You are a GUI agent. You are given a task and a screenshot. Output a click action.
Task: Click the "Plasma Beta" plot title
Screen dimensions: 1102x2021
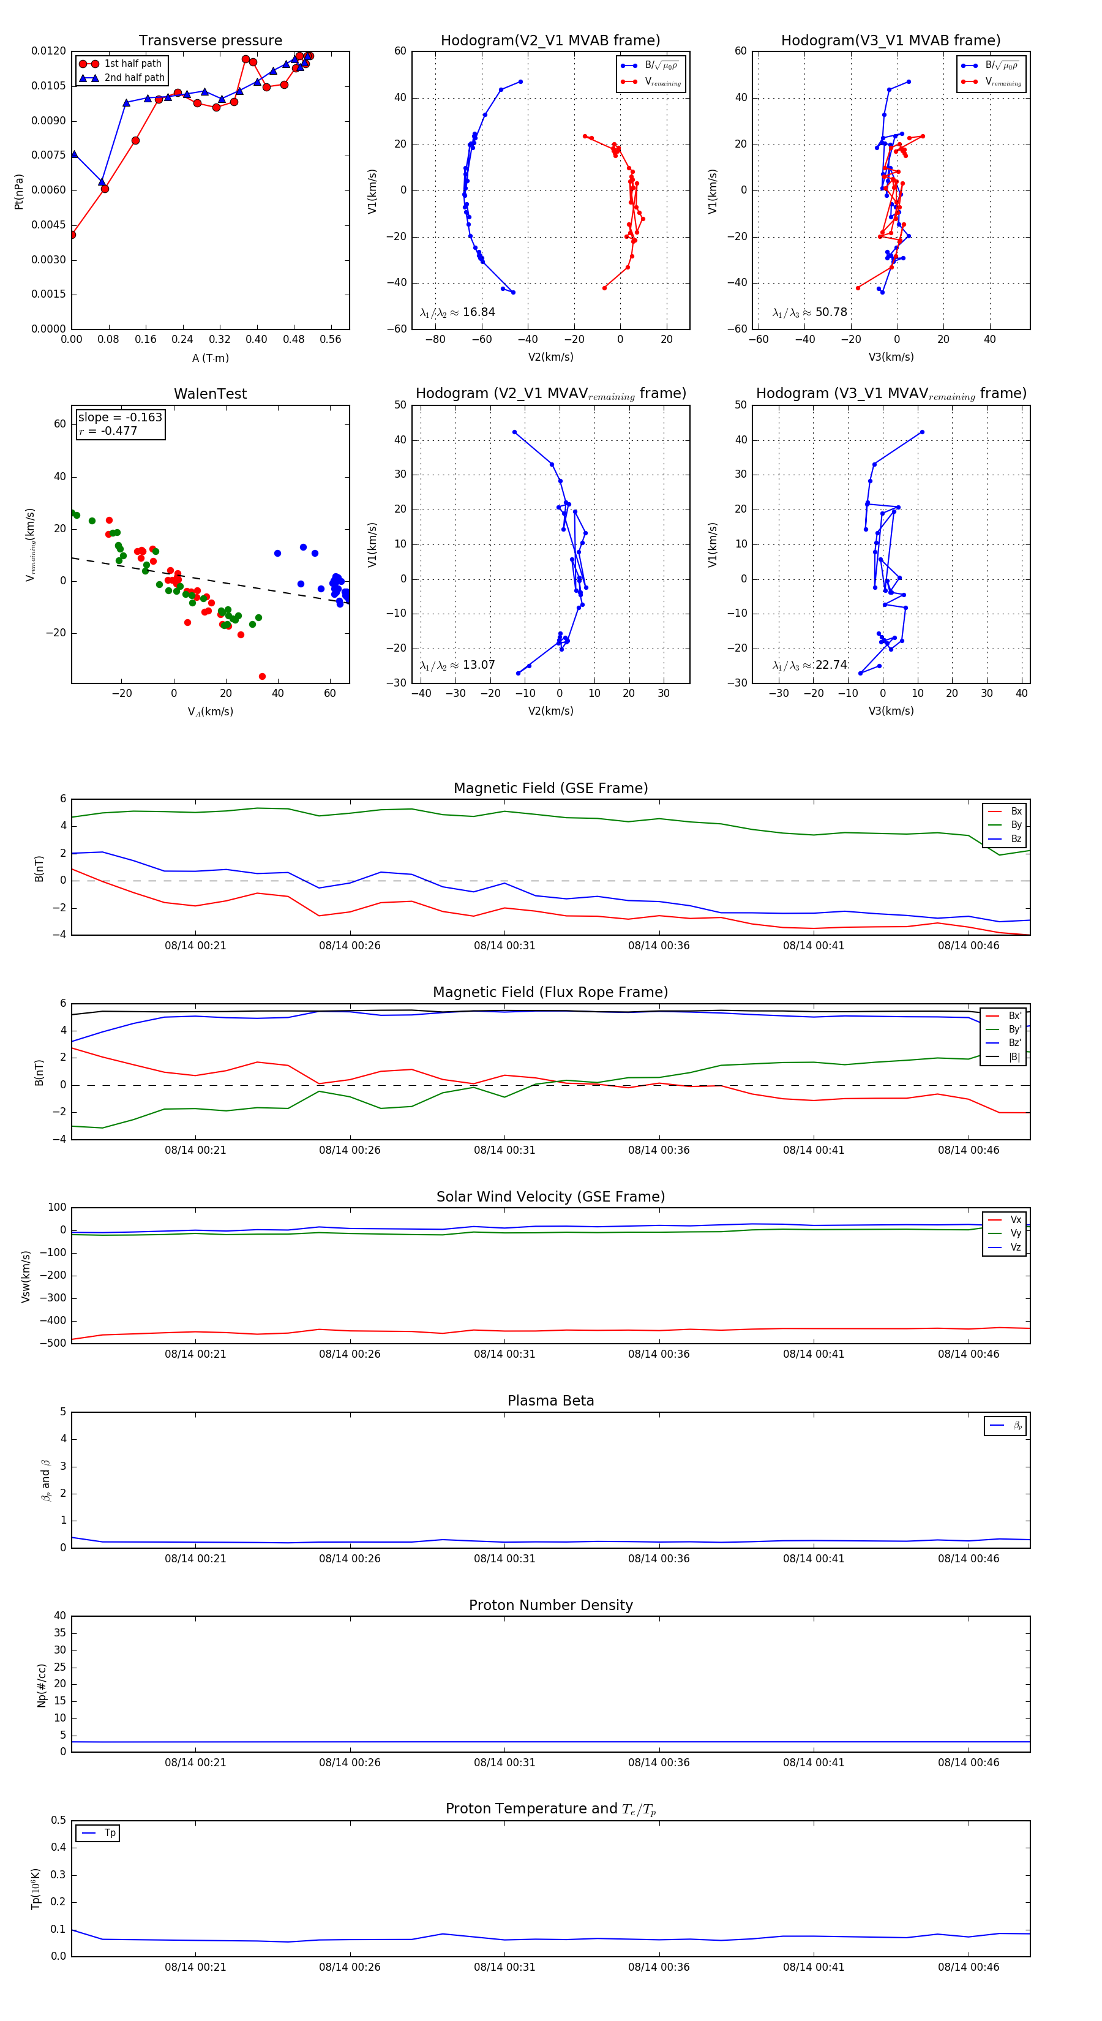(x=550, y=1401)
